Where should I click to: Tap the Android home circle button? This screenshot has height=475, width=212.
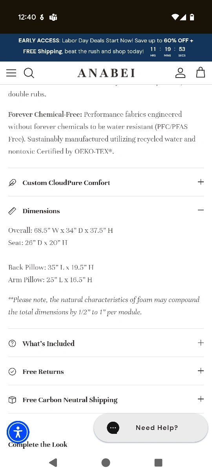106,462
